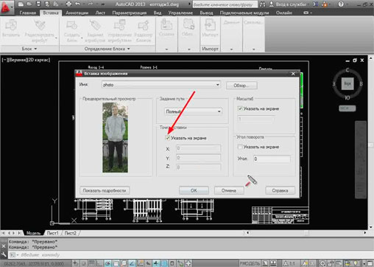Click the РМОДЕЛЬ status bar button
Screen dimensions: 374x267
click(250, 263)
